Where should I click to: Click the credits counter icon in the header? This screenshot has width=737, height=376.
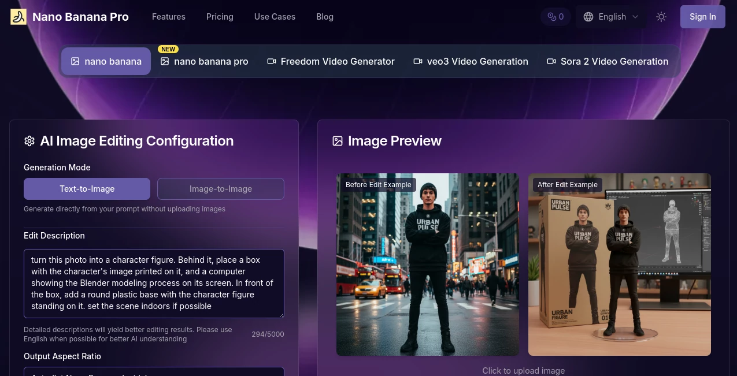coord(551,16)
